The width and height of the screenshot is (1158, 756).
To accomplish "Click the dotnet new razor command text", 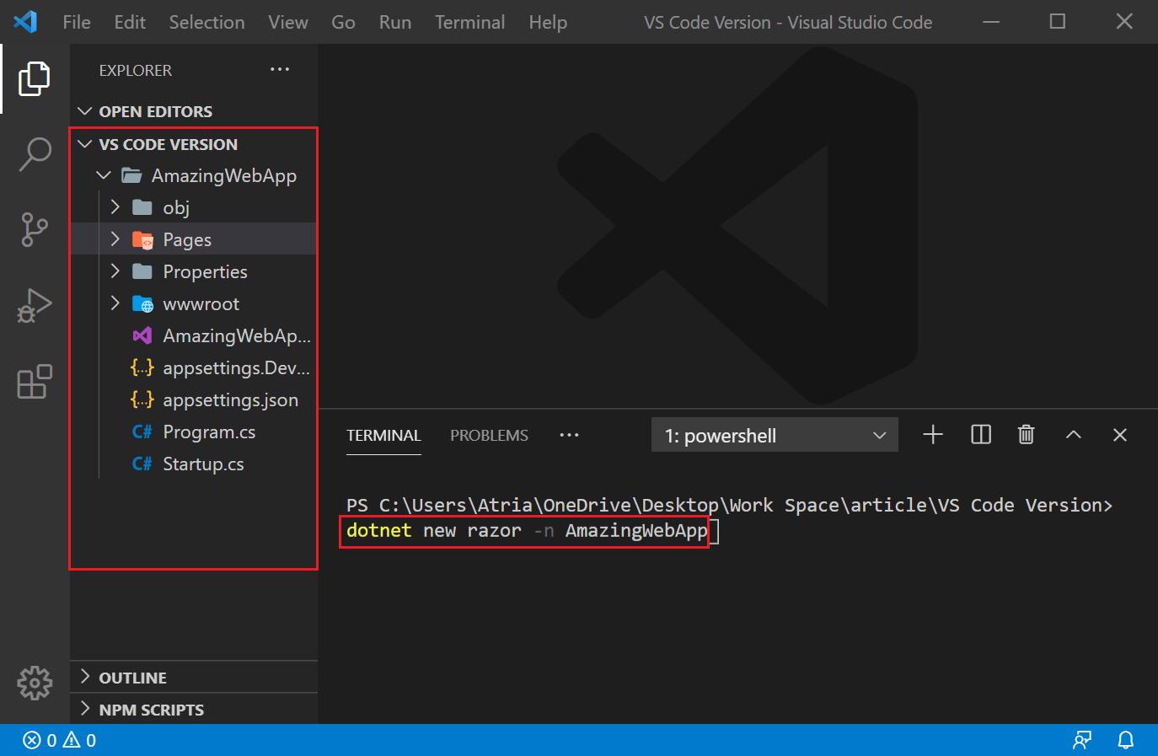I will pos(527,530).
